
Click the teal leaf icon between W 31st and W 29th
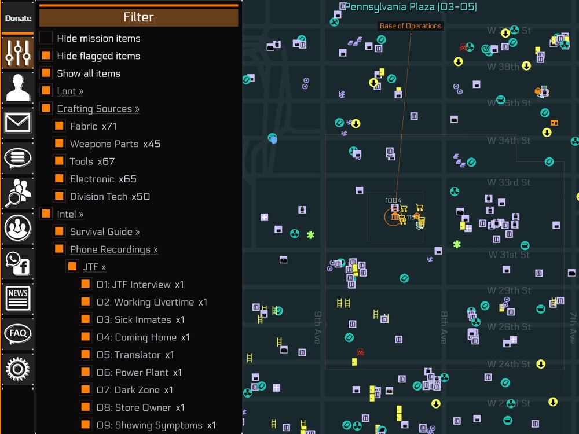[x=404, y=278]
